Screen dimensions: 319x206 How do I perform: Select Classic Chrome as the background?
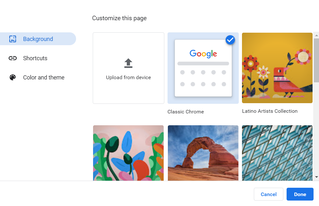pos(203,68)
